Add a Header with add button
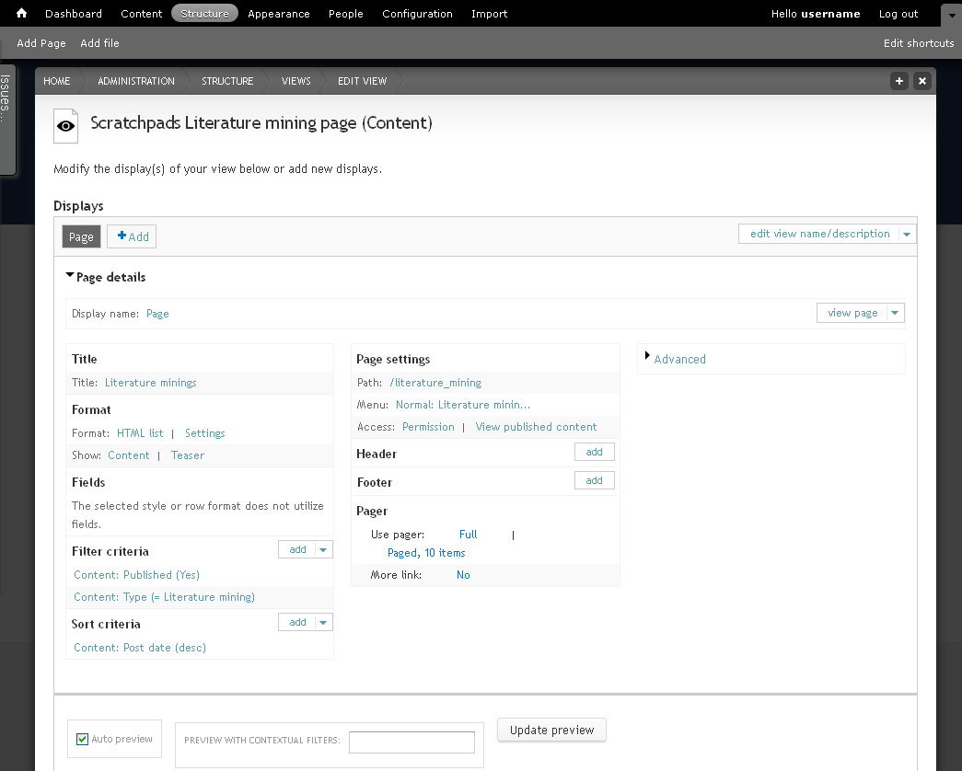This screenshot has width=962, height=771. (x=594, y=452)
